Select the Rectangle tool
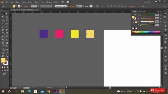 7,23
